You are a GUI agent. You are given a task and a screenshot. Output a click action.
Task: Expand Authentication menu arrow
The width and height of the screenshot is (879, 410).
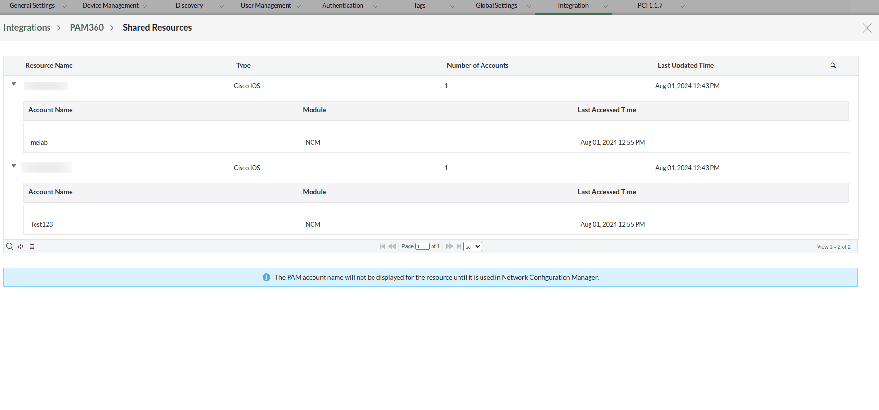pos(375,6)
